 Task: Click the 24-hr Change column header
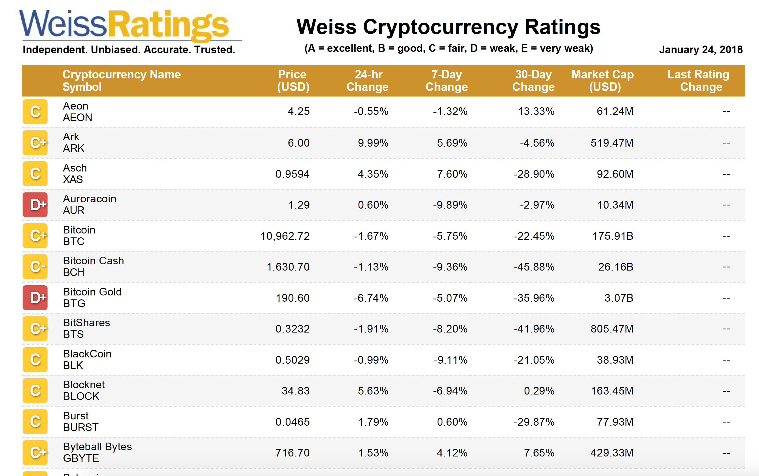368,81
